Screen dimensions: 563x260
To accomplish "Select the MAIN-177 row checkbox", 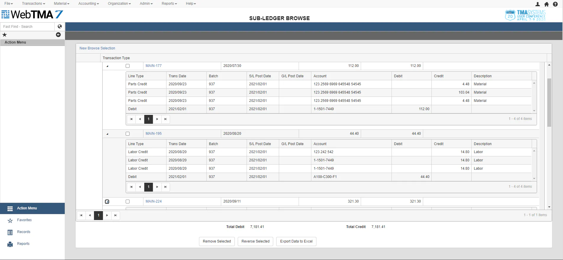I will pyautogui.click(x=128, y=66).
